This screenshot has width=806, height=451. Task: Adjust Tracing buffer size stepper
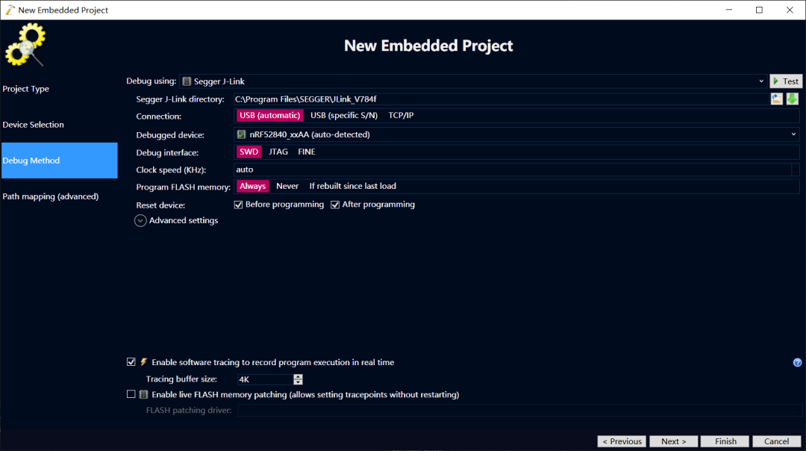point(298,379)
